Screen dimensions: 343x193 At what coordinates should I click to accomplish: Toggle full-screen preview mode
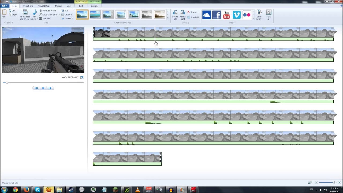pos(82,77)
